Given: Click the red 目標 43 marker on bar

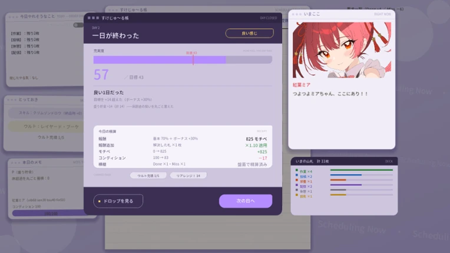Looking at the screenshot, I should (193, 59).
